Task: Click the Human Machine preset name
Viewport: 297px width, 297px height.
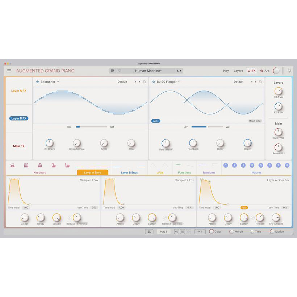Action: pos(148,71)
